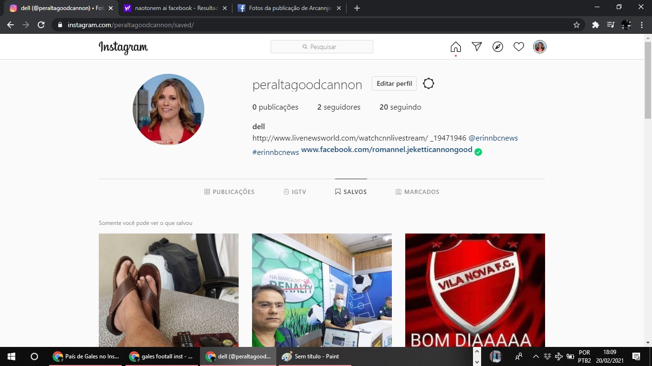The image size is (652, 366).
Task: Click the POR PTB2 language indicator
Action: [584, 356]
